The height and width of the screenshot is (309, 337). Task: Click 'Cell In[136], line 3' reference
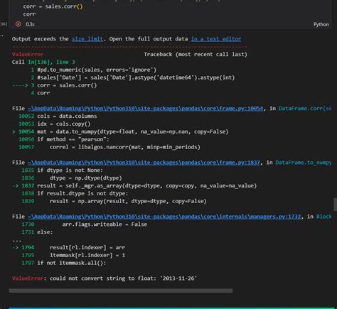pyautogui.click(x=43, y=62)
